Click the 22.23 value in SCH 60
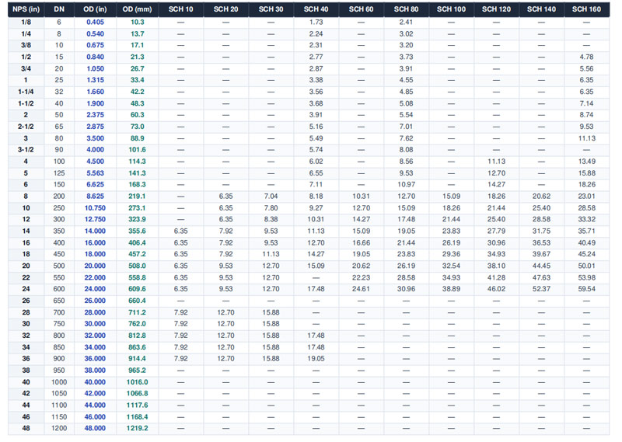Screen dimensions: 622x442 tap(361, 278)
